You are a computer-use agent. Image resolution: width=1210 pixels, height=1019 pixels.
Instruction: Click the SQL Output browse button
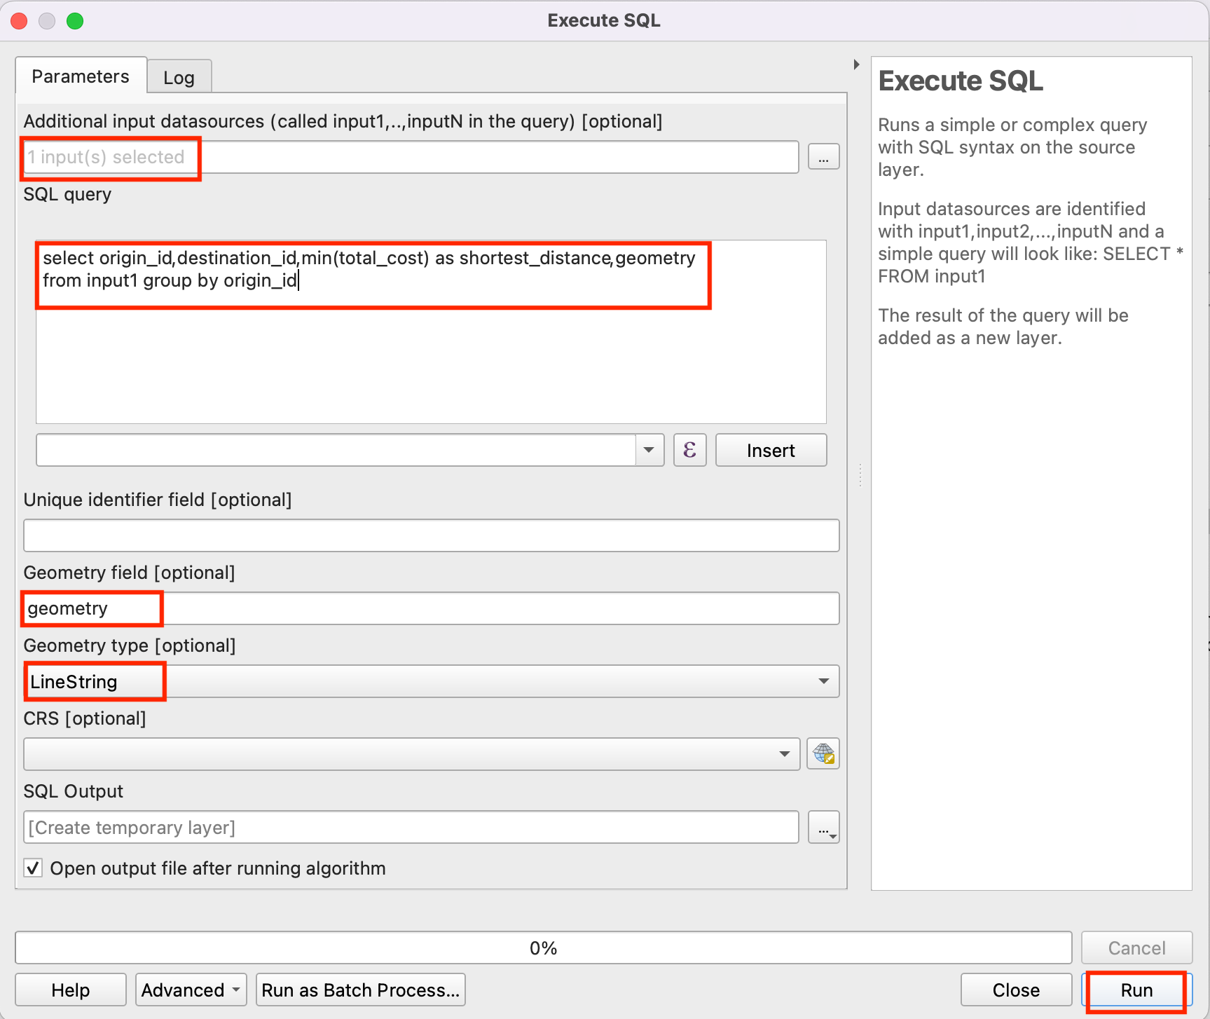pos(823,828)
